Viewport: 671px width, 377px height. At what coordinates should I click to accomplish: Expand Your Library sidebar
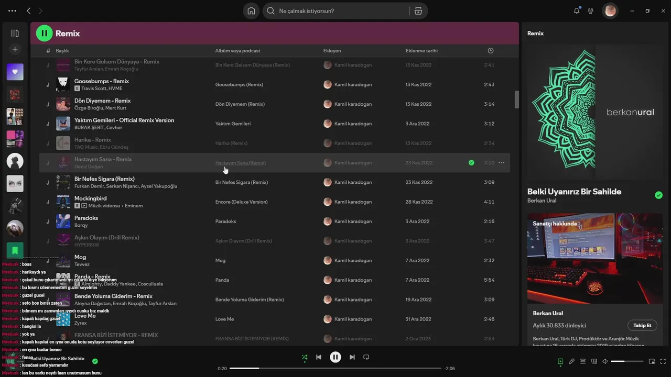(15, 33)
